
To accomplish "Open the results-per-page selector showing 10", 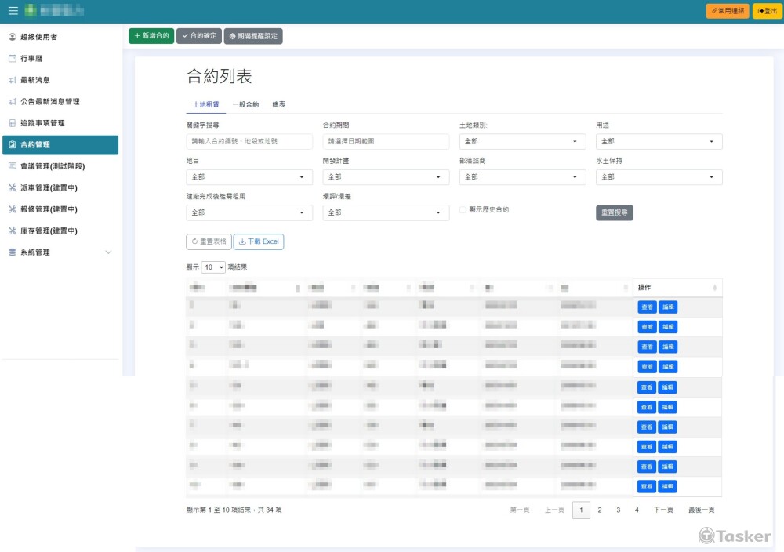I will pos(213,267).
